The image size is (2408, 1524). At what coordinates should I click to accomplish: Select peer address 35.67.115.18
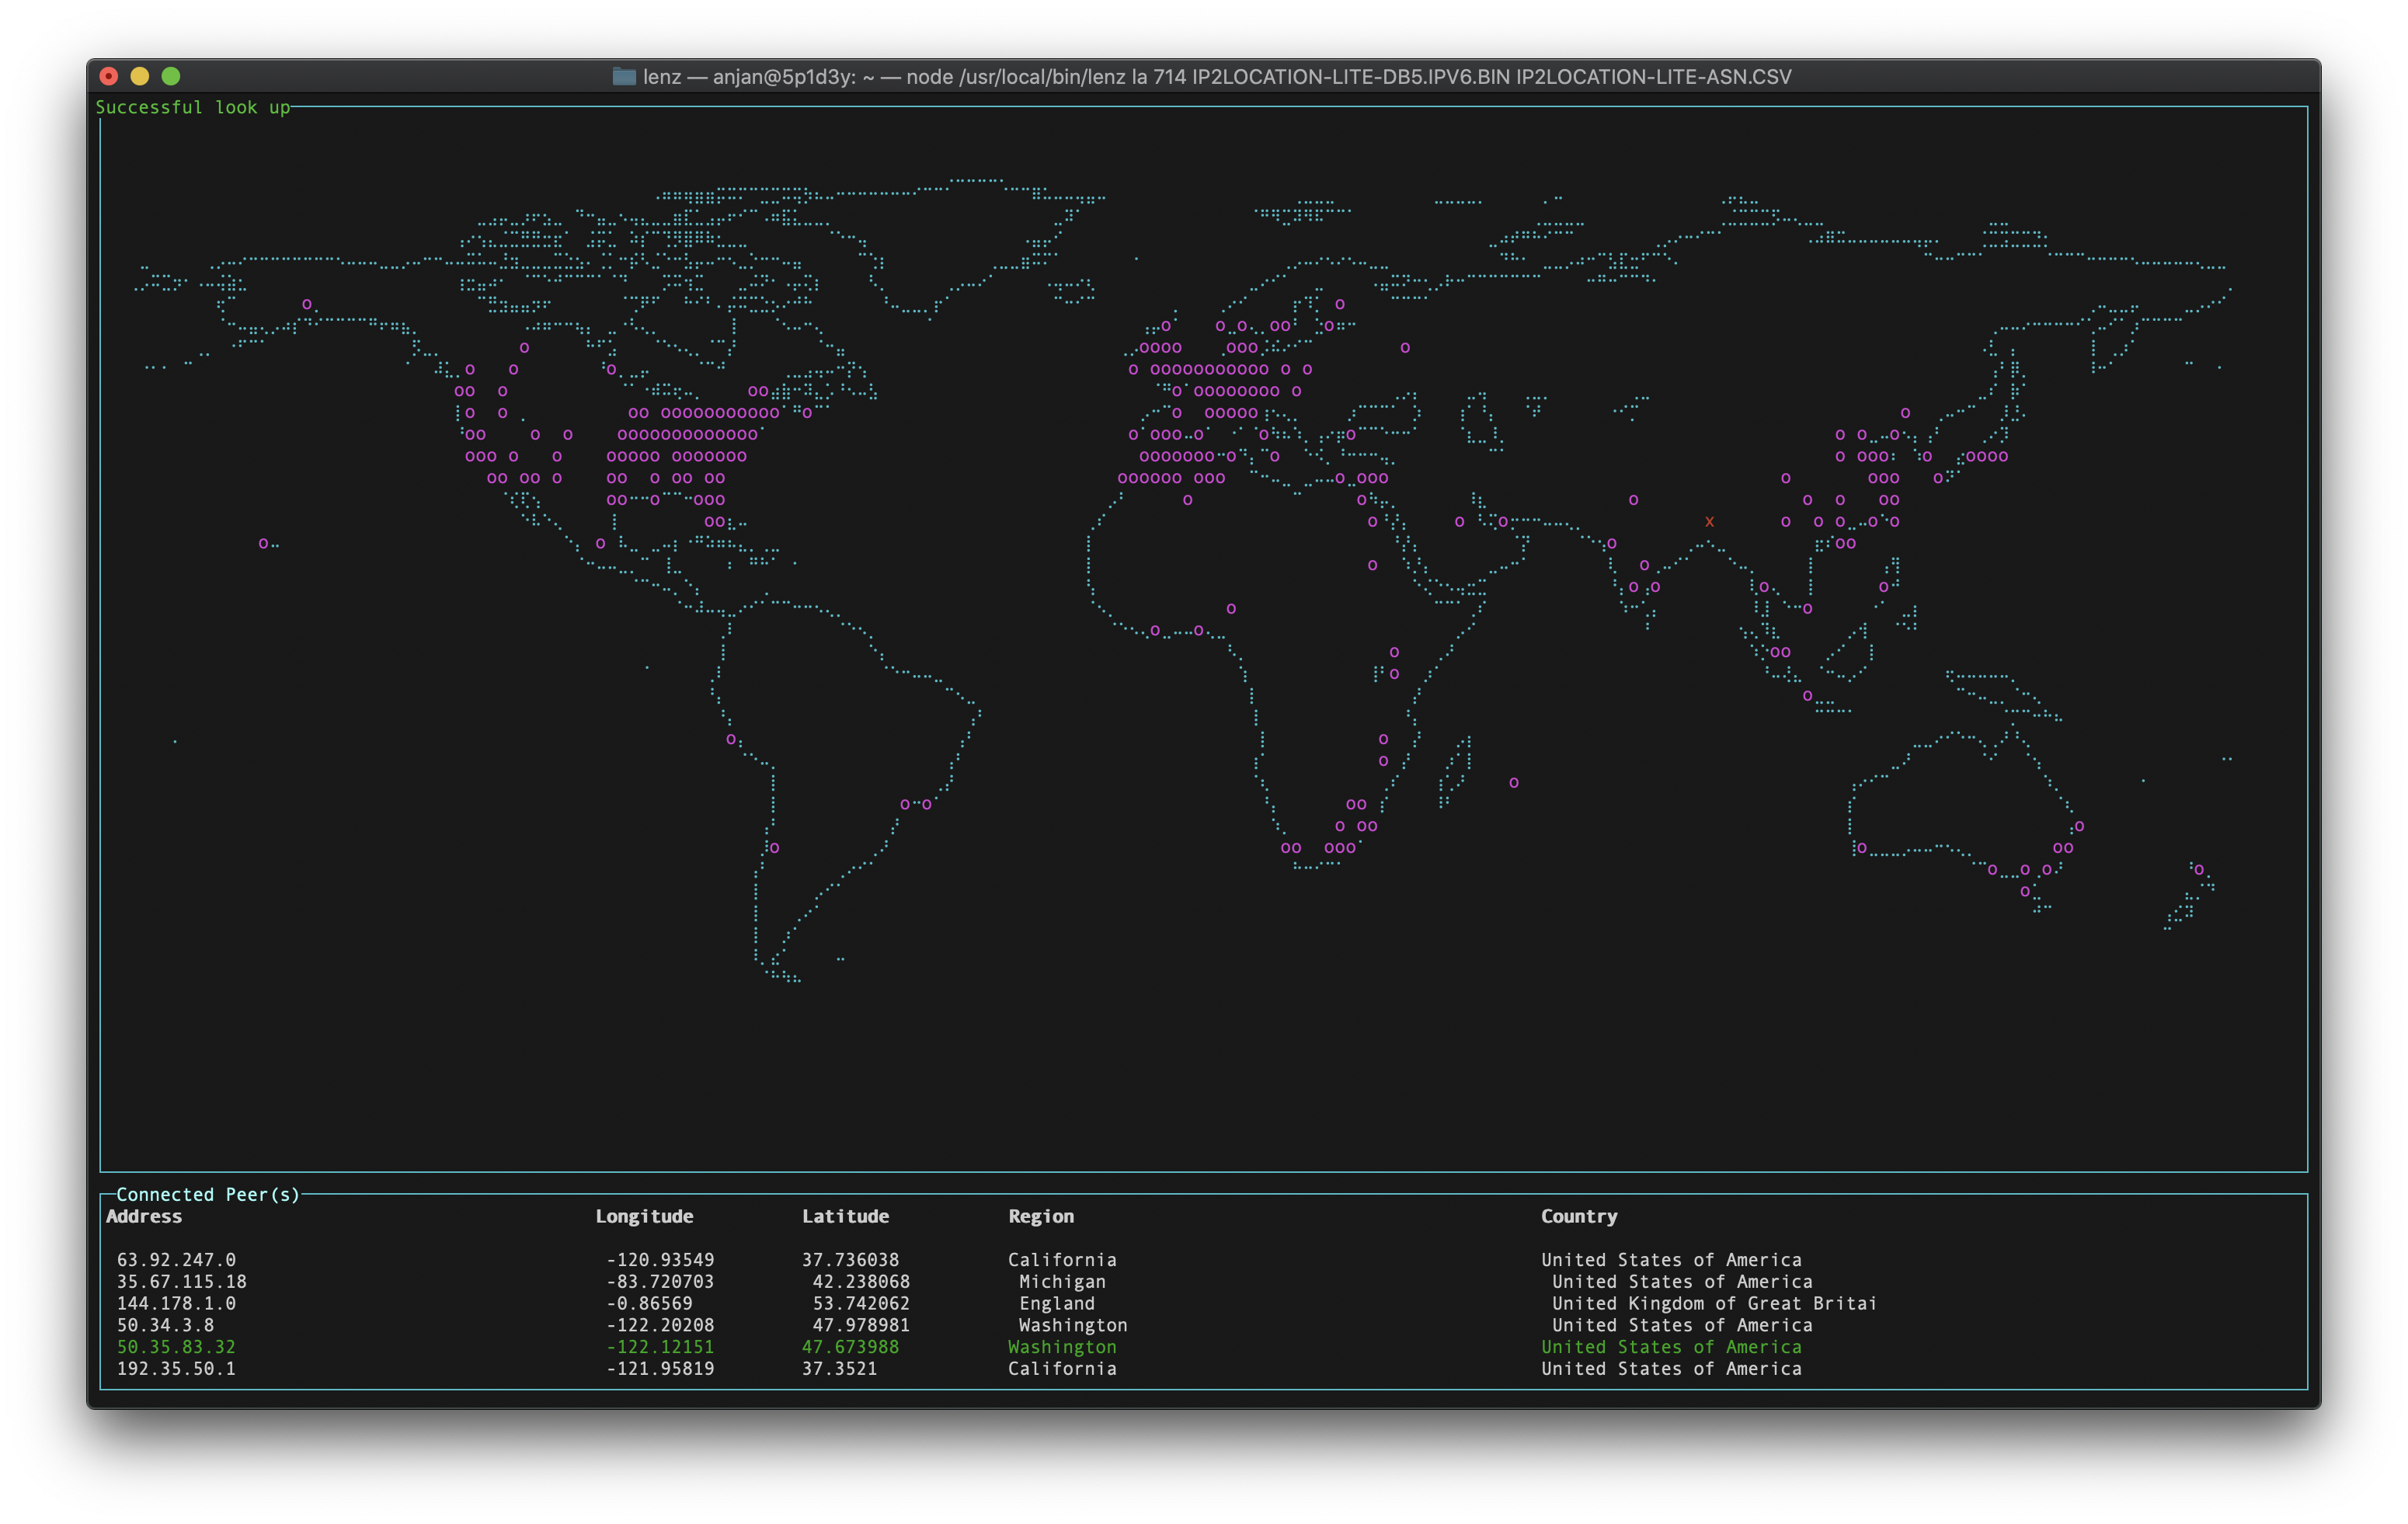[x=181, y=1282]
